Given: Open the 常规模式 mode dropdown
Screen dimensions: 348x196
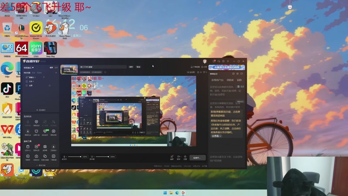Looking at the screenshot, I should [29, 68].
